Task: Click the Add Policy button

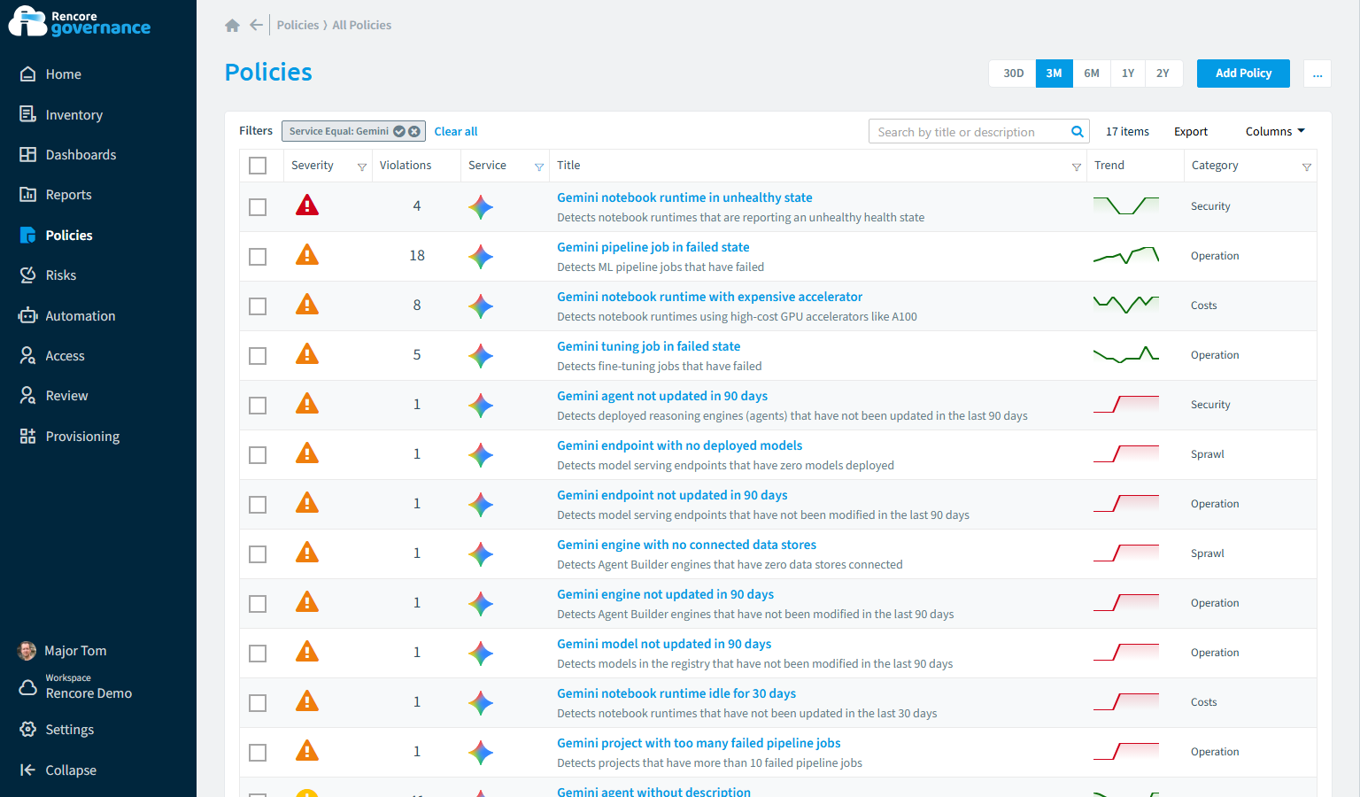Action: [x=1243, y=74]
